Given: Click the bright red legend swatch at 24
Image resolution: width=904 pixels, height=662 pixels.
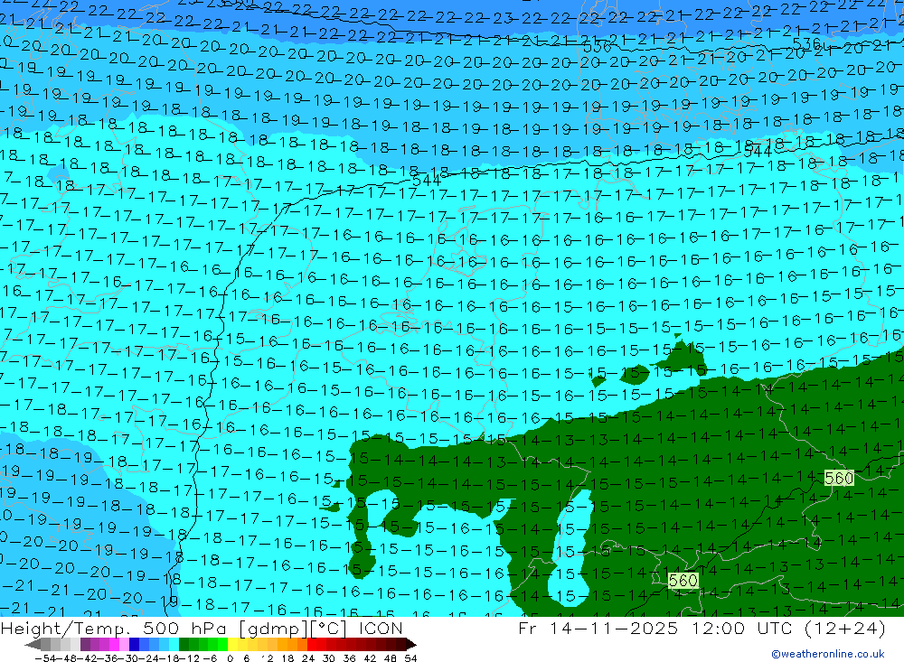Looking at the screenshot, I should (x=312, y=644).
